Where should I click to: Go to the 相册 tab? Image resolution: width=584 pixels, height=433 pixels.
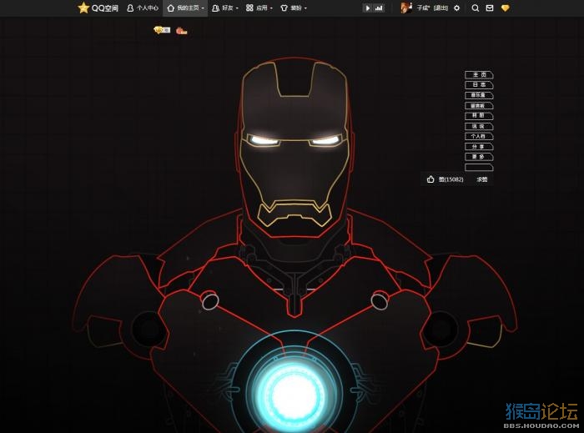pyautogui.click(x=479, y=116)
